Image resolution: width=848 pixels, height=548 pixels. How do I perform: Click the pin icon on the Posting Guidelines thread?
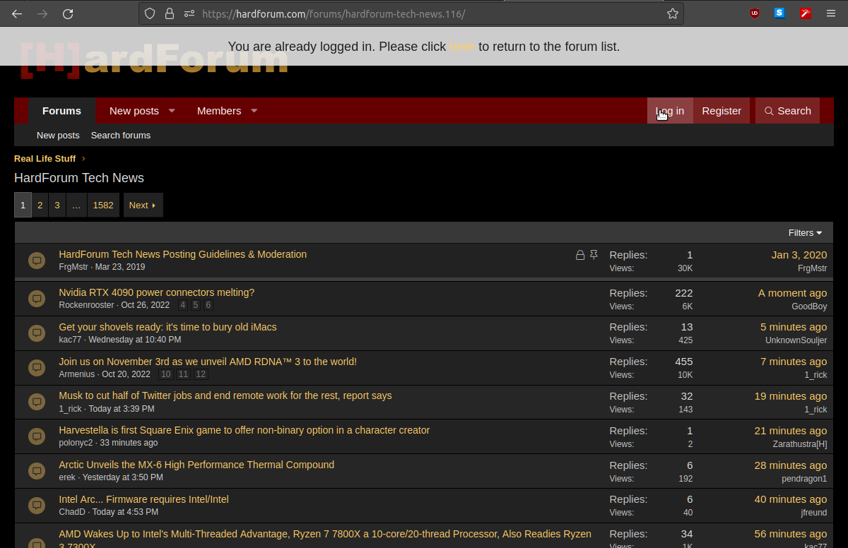(x=594, y=255)
